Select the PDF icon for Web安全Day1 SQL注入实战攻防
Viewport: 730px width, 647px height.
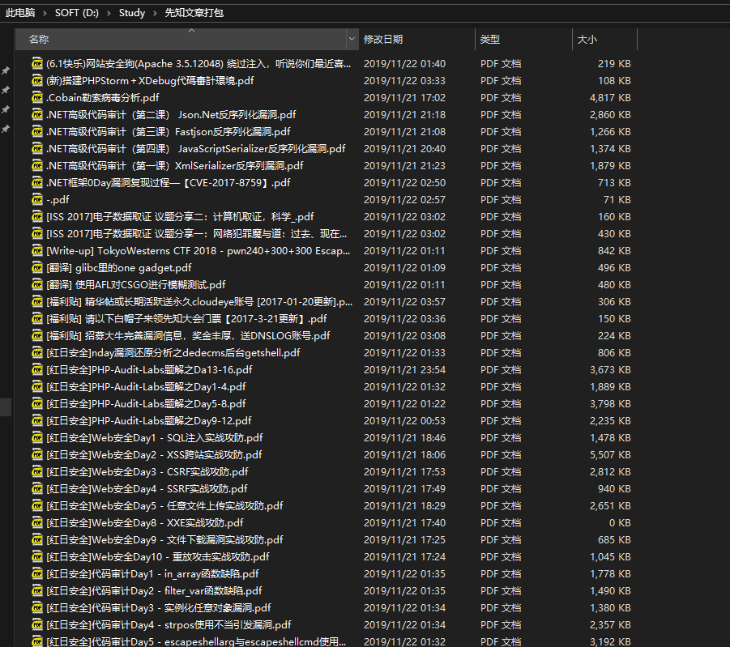[37, 437]
